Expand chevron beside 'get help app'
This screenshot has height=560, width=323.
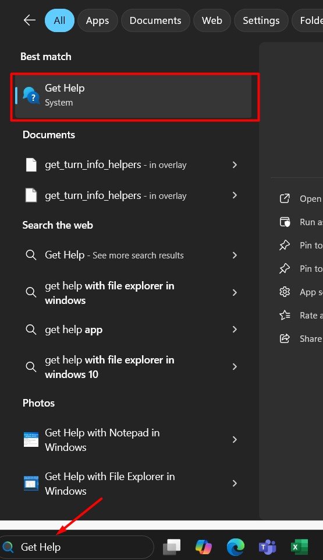click(235, 329)
